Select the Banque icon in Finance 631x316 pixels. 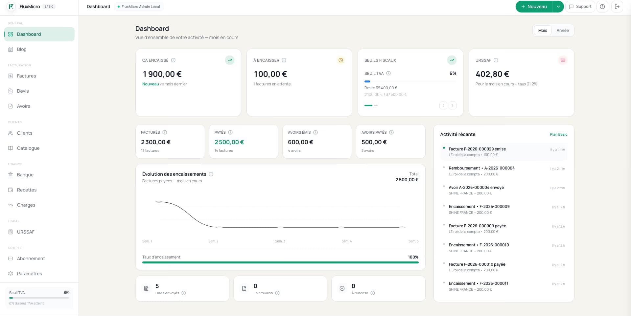[x=11, y=175]
